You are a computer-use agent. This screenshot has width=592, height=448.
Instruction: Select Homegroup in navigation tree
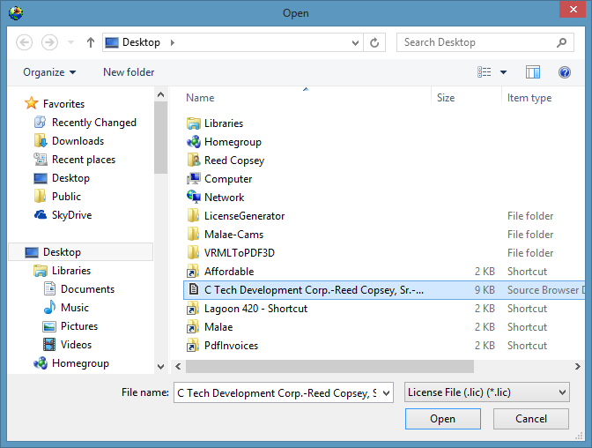tap(80, 363)
